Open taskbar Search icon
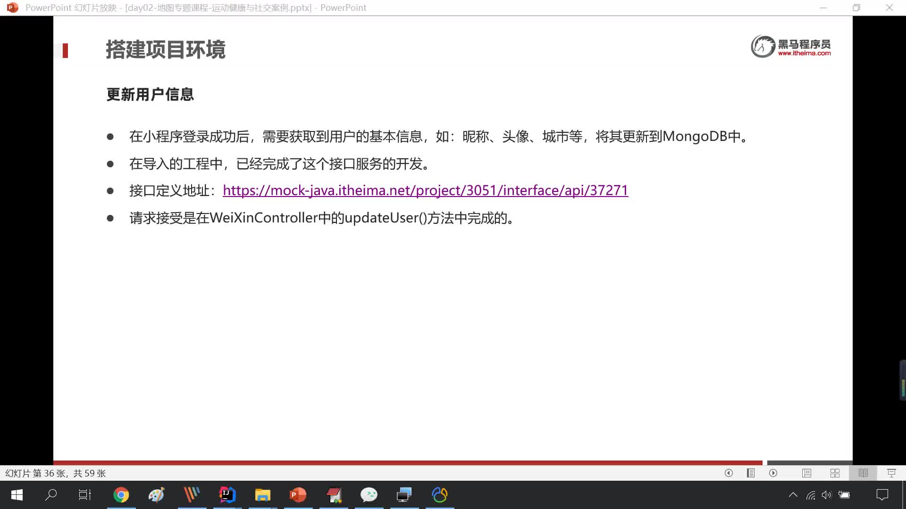This screenshot has width=906, height=509. (50, 495)
